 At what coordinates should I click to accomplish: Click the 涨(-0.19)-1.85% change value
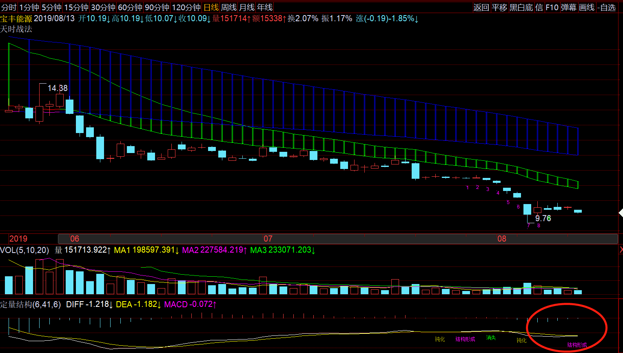pos(387,18)
